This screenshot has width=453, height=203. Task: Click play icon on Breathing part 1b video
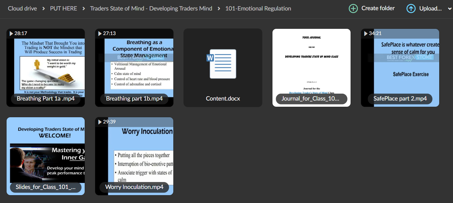100,33
